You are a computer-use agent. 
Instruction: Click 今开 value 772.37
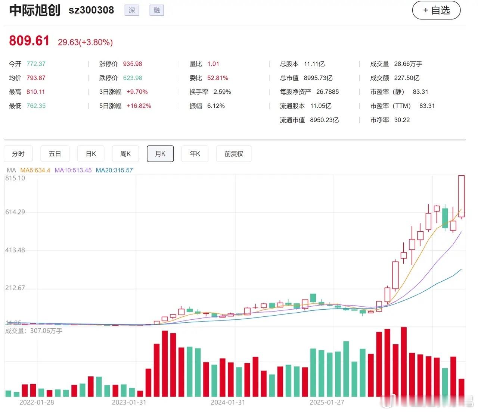36,64
